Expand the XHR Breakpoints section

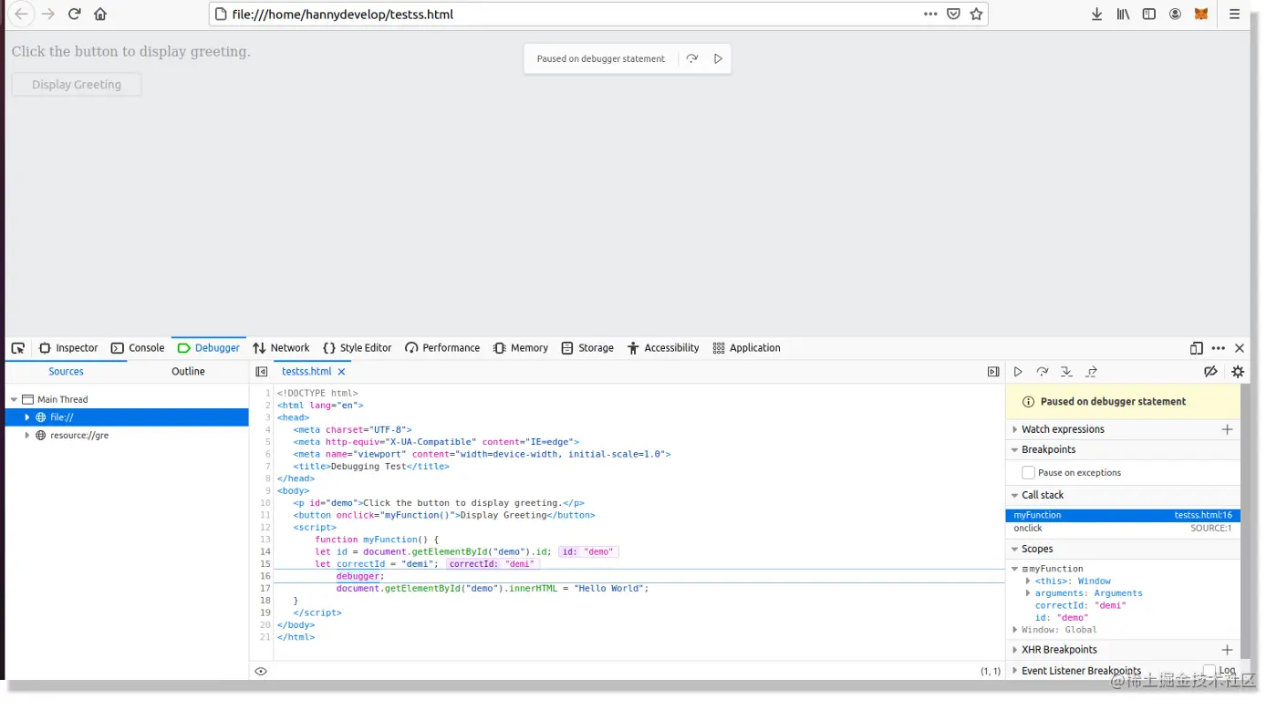pyautogui.click(x=1014, y=650)
